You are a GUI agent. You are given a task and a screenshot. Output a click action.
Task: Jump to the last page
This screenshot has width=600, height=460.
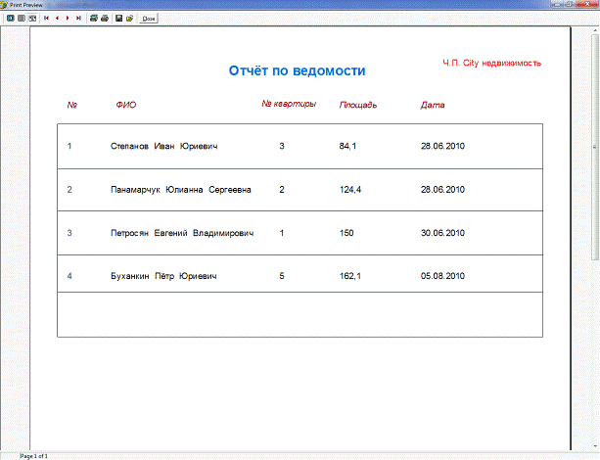77,19
